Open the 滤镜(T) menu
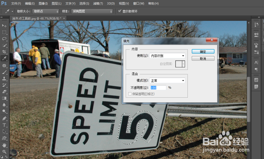 coord(98,3)
